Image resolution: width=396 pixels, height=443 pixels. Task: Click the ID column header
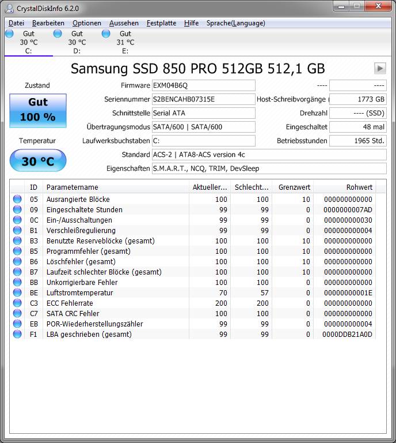[33, 187]
